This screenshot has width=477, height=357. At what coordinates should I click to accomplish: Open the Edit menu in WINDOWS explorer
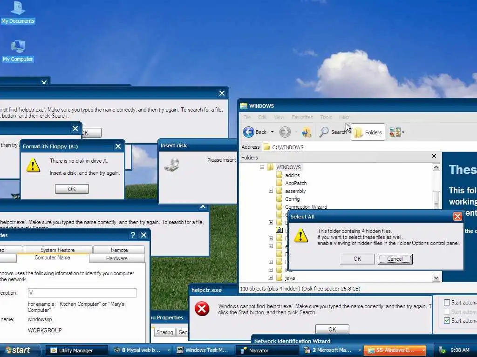pos(262,117)
